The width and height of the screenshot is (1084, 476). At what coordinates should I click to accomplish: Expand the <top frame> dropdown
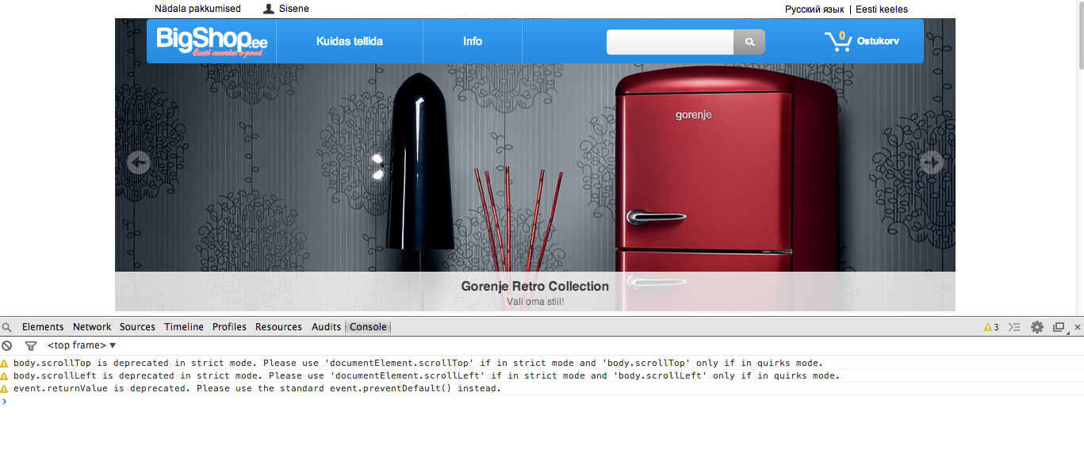pyautogui.click(x=82, y=346)
